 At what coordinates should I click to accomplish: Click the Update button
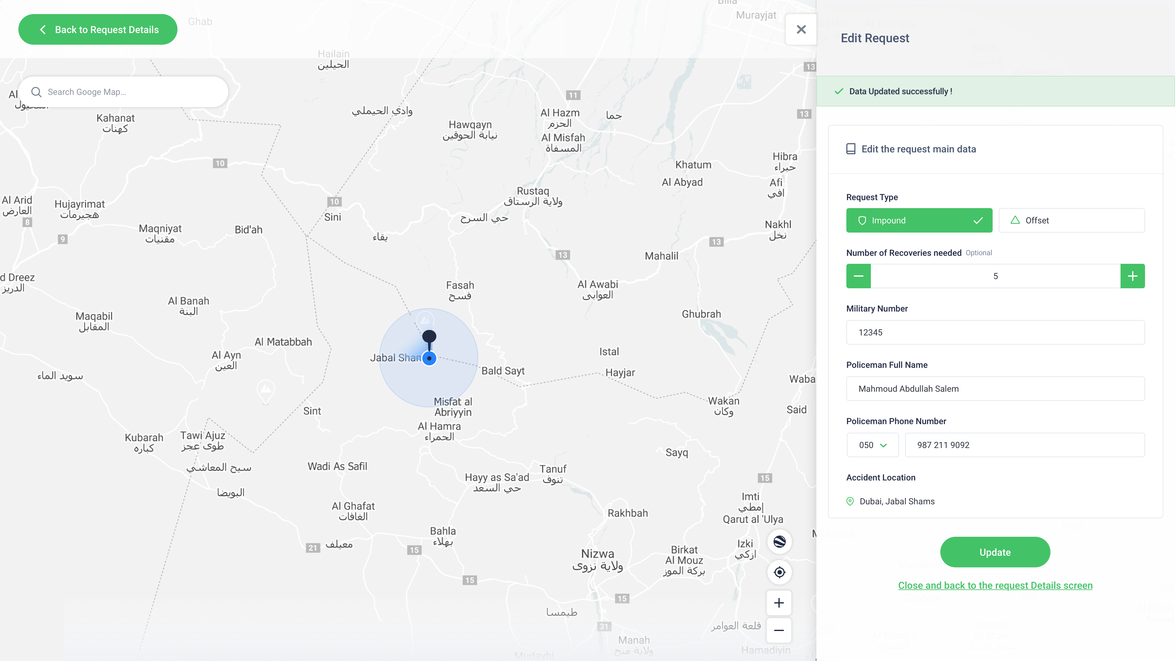[x=995, y=552]
